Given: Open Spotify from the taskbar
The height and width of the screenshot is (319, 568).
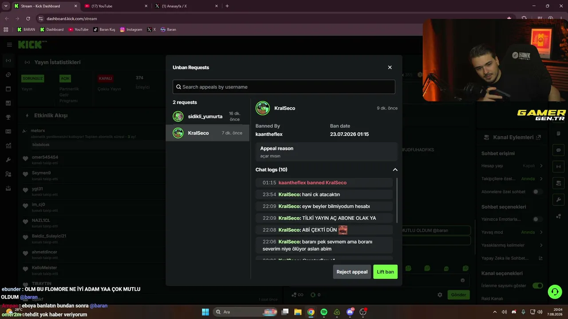Looking at the screenshot, I should [x=324, y=312].
